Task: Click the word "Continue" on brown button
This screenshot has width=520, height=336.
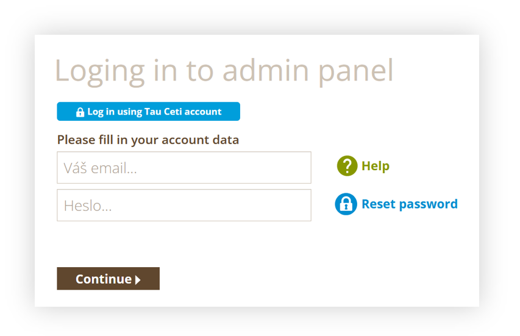Action: tap(104, 279)
